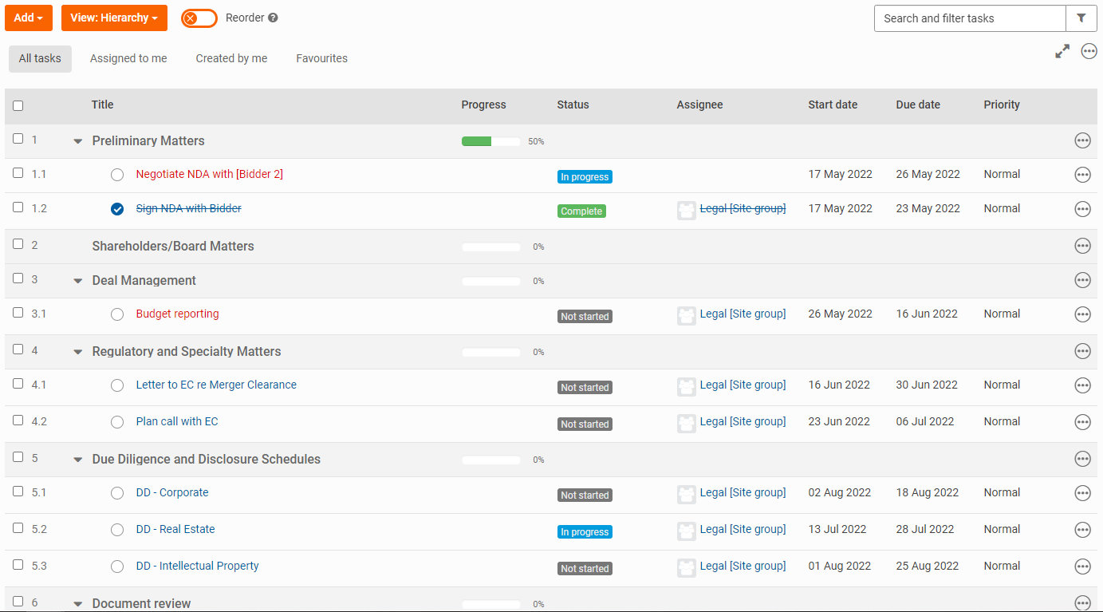Open the task list options ellipsis menu

point(1089,51)
